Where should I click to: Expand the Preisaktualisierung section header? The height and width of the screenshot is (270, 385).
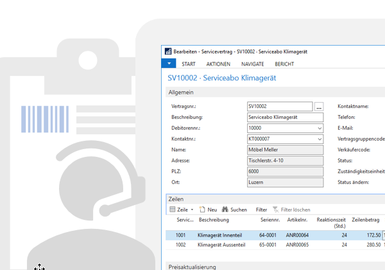click(275, 266)
